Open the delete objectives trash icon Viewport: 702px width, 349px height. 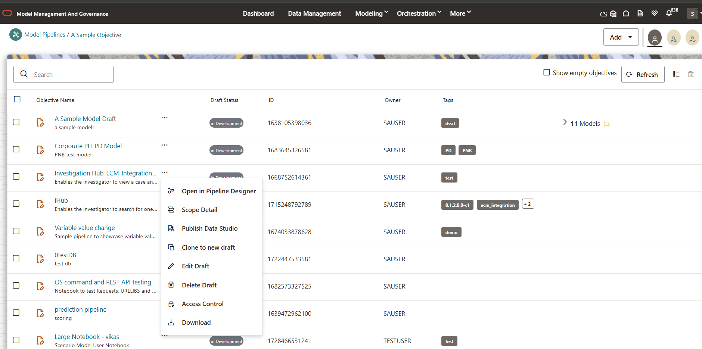click(691, 74)
